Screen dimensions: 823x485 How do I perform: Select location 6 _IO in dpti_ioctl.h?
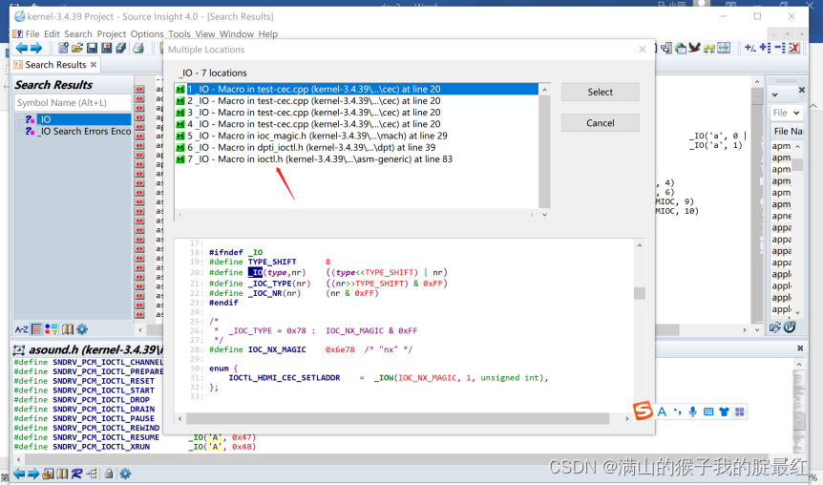pyautogui.click(x=357, y=147)
